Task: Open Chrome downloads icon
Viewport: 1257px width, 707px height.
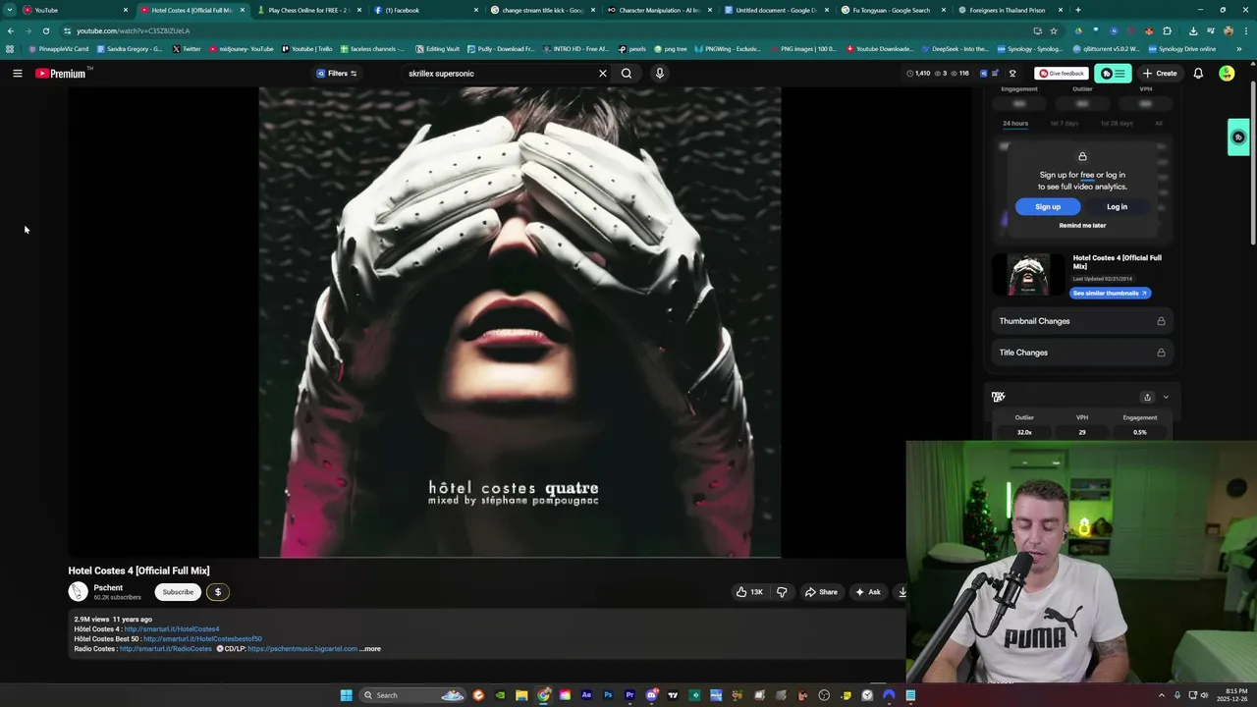Action: [1192, 30]
